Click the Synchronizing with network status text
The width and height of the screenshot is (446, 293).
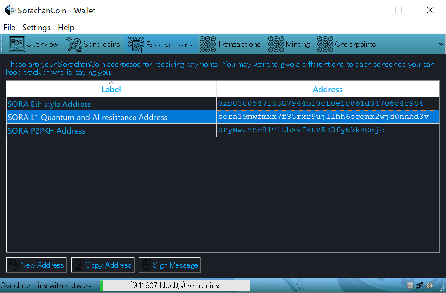[x=49, y=285]
